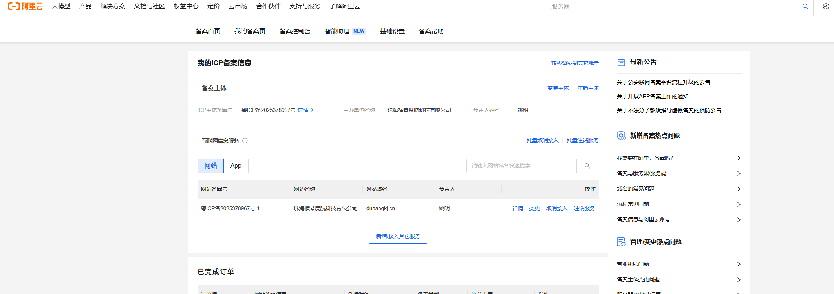This screenshot has height=294, width=834.
Task: Click the domain duhangkj.cn cell
Action: tap(380, 208)
